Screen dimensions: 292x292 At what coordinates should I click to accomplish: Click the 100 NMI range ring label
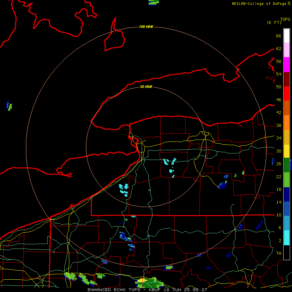pos(146,27)
